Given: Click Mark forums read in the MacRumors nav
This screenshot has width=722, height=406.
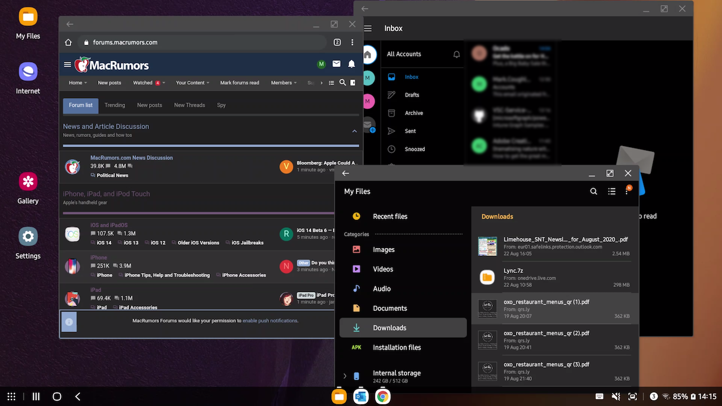Looking at the screenshot, I should tap(240, 83).
